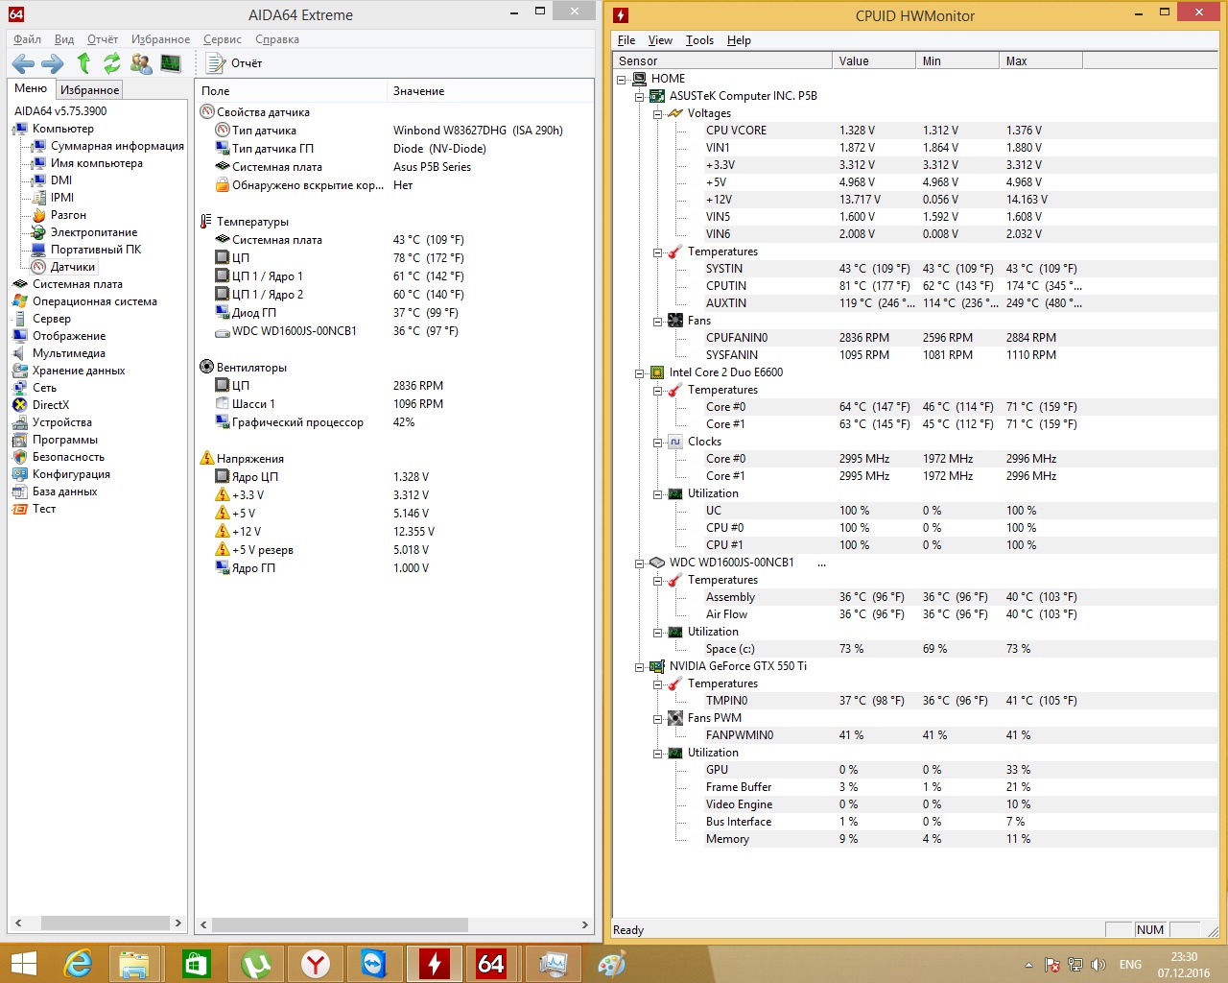1228x983 pixels.
Task: Select Разгон in AIDA64 tree
Action: point(68,215)
